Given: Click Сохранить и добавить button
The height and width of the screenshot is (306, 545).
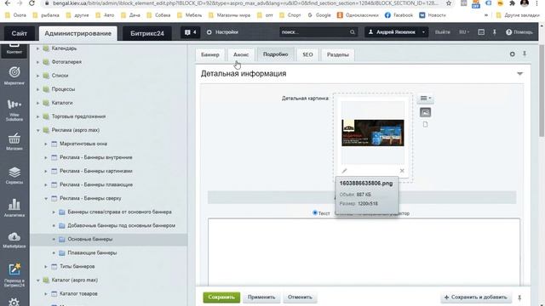Looking at the screenshot, I should [x=475, y=297].
